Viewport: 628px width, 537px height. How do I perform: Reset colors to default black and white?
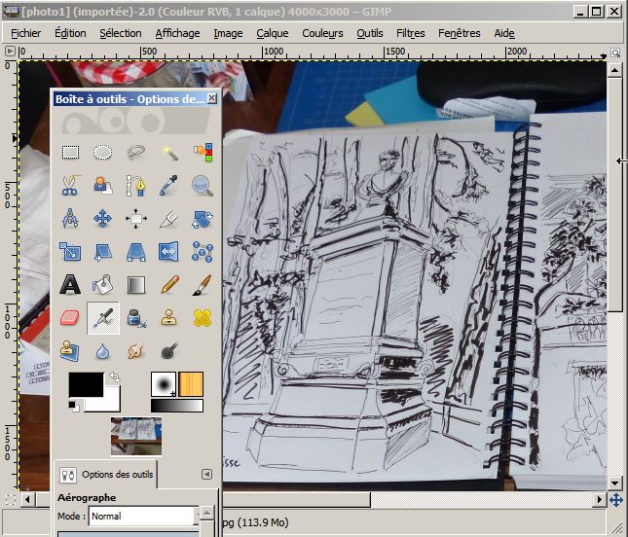pos(74,406)
